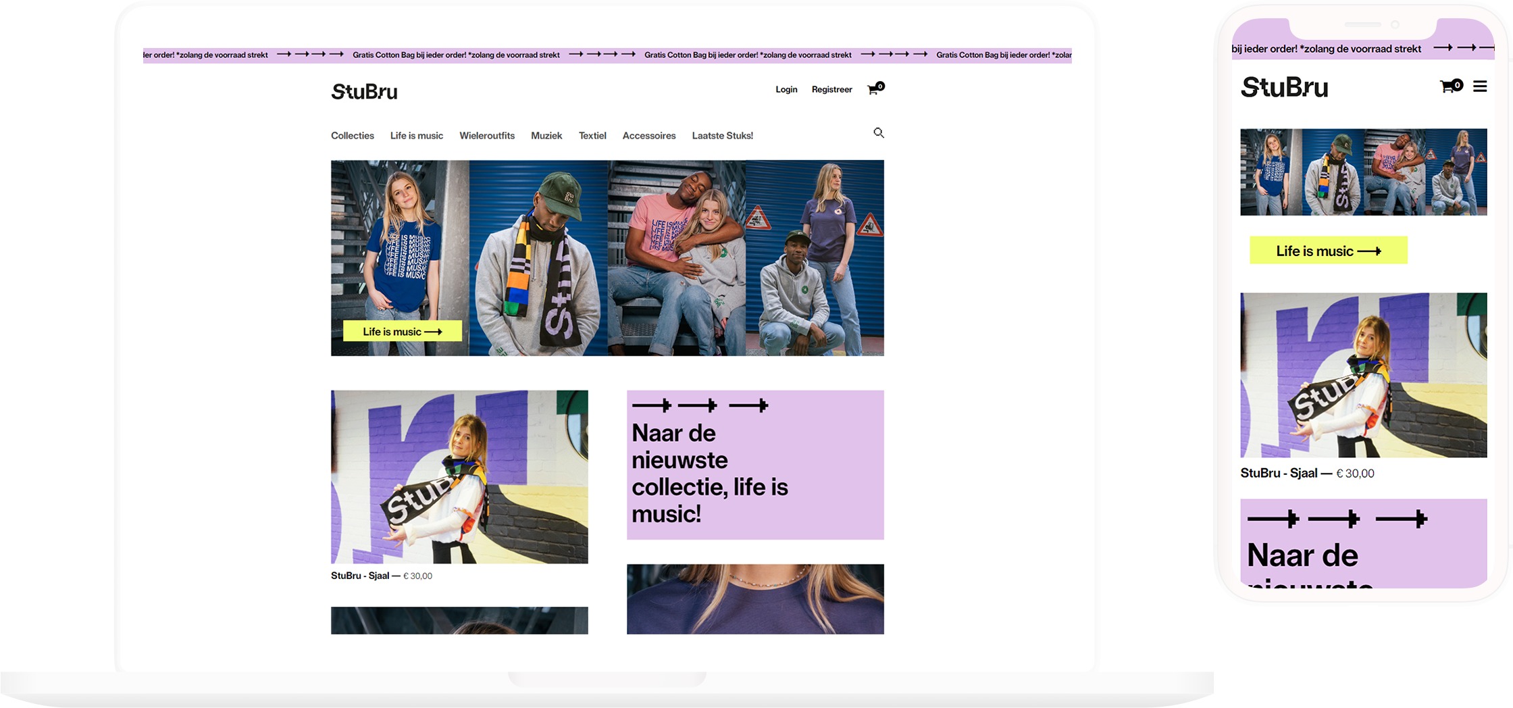
Task: Open the mobile StuBru Sjaal product image
Action: tap(1364, 375)
